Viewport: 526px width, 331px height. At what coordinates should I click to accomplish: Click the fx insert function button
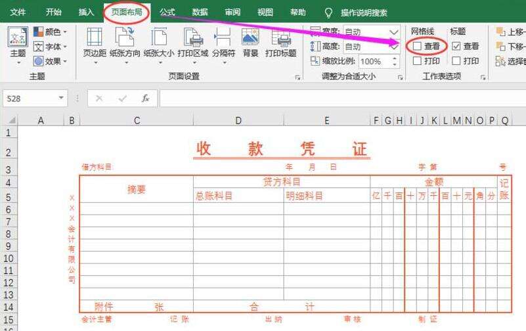(145, 99)
